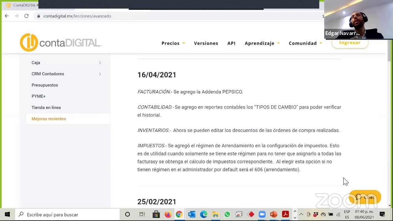Click the Meet Now tray icon
This screenshot has height=221, width=393.
[x=309, y=215]
